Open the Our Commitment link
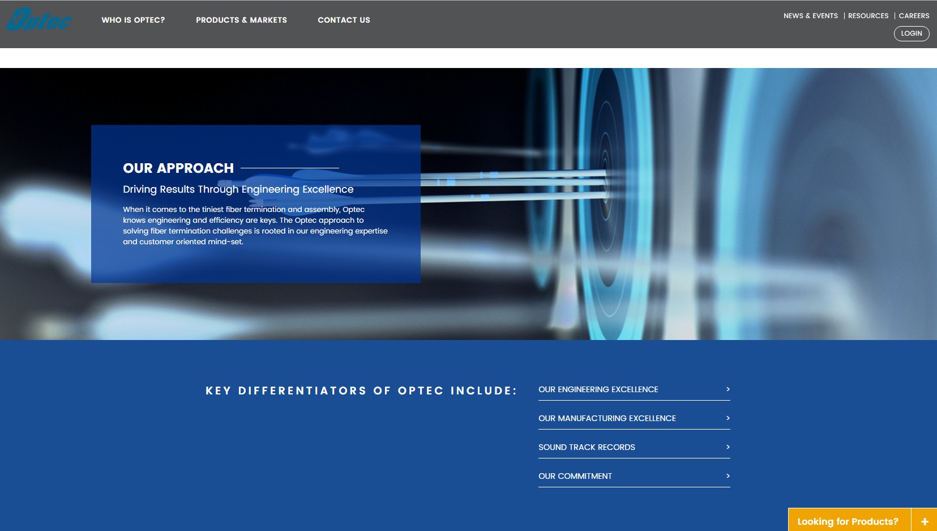The height and width of the screenshot is (531, 937). (634, 476)
